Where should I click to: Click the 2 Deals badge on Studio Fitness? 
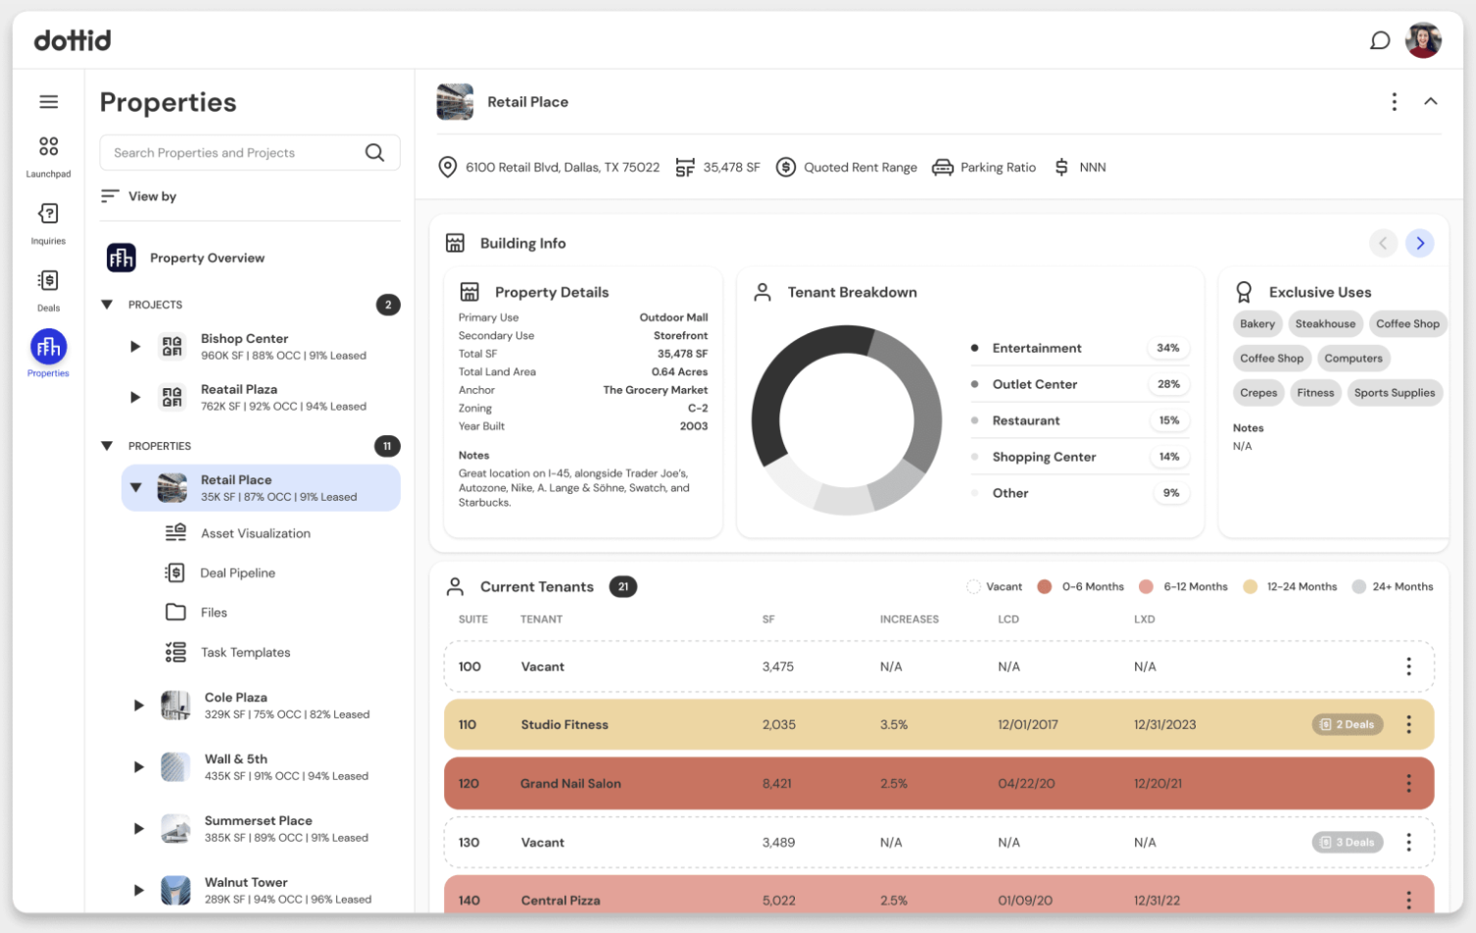pos(1348,725)
